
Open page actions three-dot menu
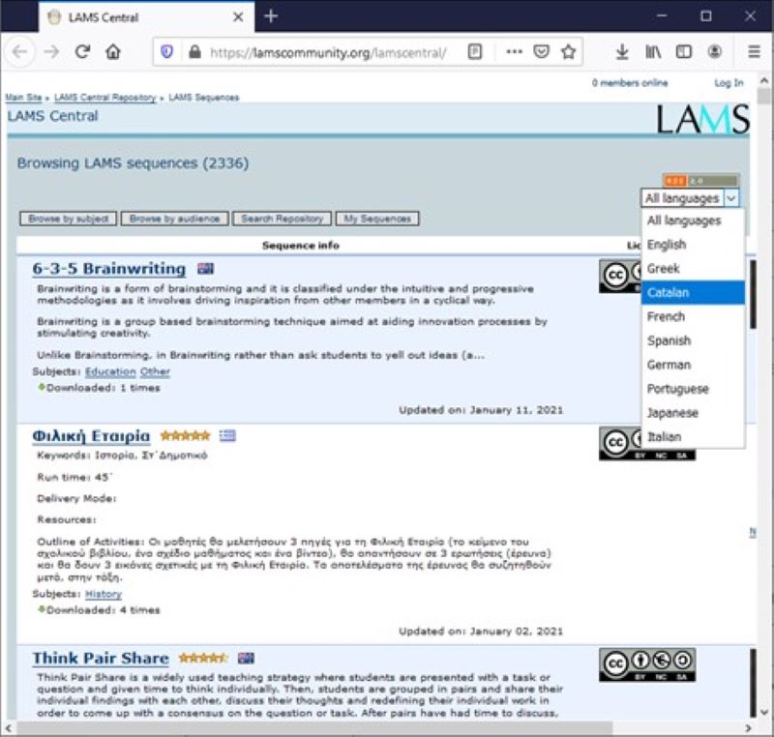514,52
